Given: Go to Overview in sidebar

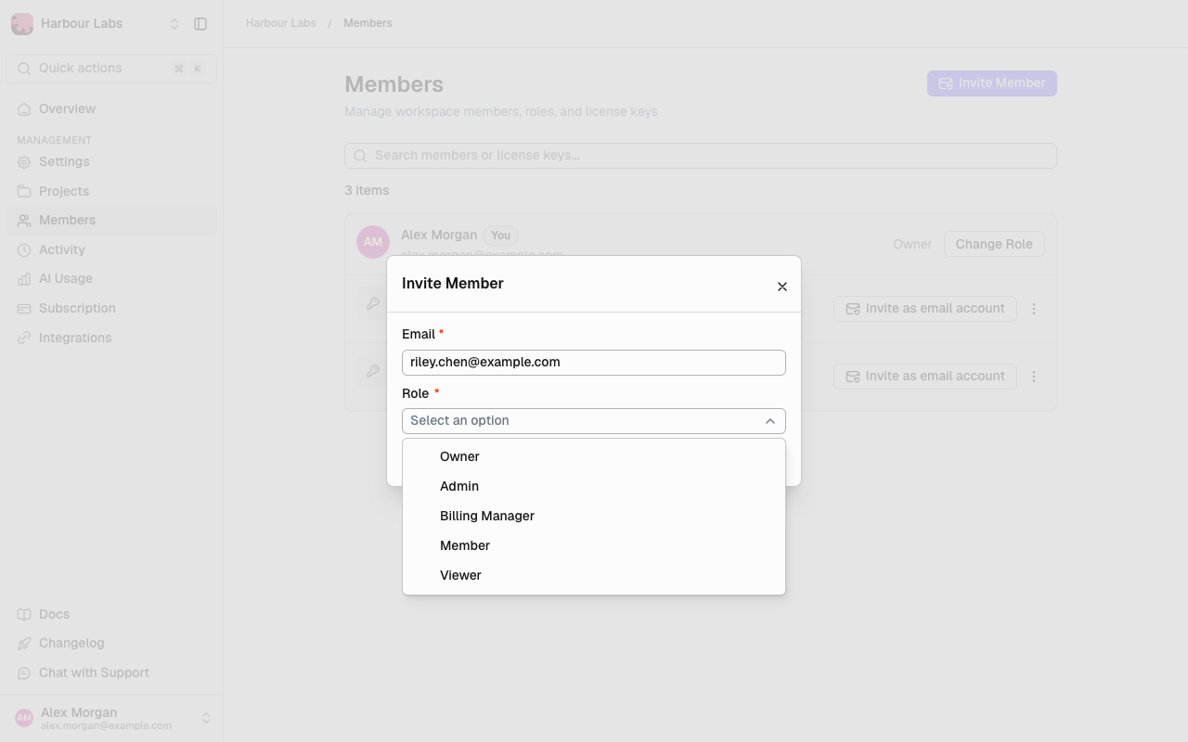Looking at the screenshot, I should pos(111,109).
